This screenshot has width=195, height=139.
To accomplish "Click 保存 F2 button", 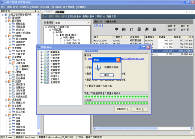I will [98, 22].
